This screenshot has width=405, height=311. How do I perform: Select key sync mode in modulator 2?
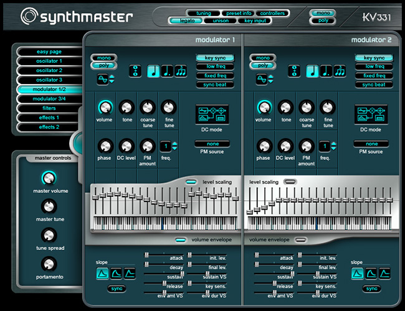click(374, 58)
